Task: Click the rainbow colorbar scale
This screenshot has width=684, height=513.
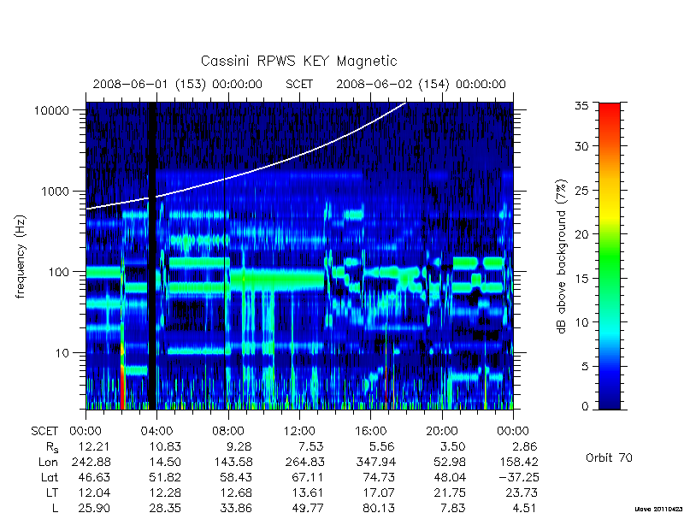Action: (x=610, y=256)
